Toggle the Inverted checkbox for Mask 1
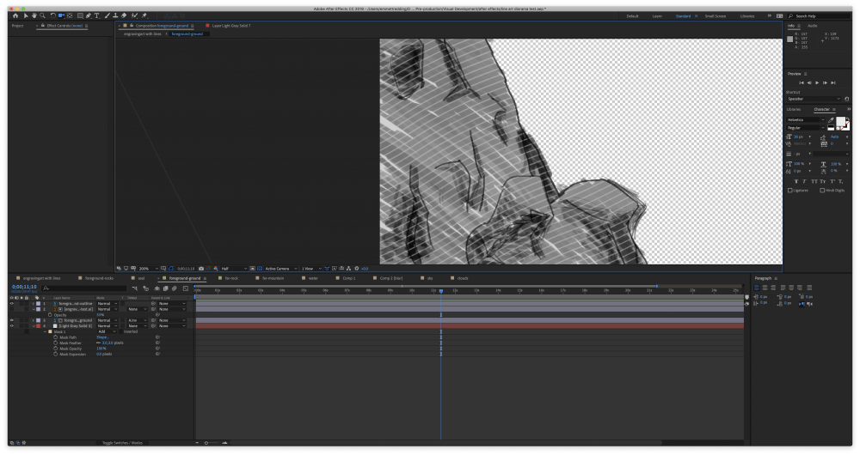The width and height of the screenshot is (860, 455). pyautogui.click(x=121, y=331)
